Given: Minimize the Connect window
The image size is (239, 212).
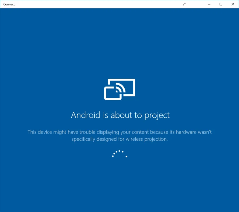Looking at the screenshot, I should pos(209,4).
